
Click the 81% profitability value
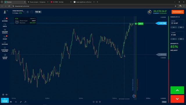click(x=174, y=47)
